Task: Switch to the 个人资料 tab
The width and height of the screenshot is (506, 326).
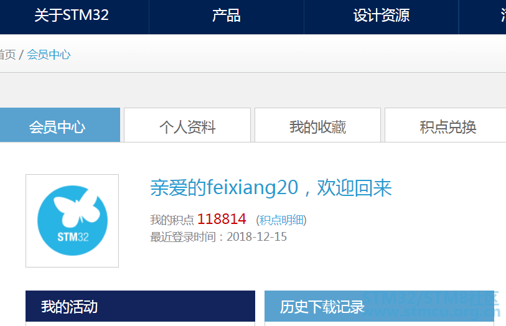Action: tap(187, 126)
